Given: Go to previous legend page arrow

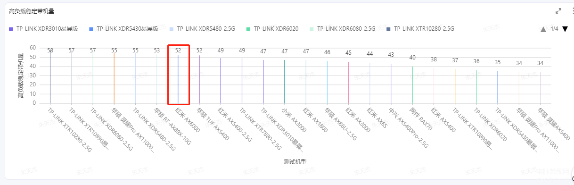Looking at the screenshot, I should click(x=543, y=29).
